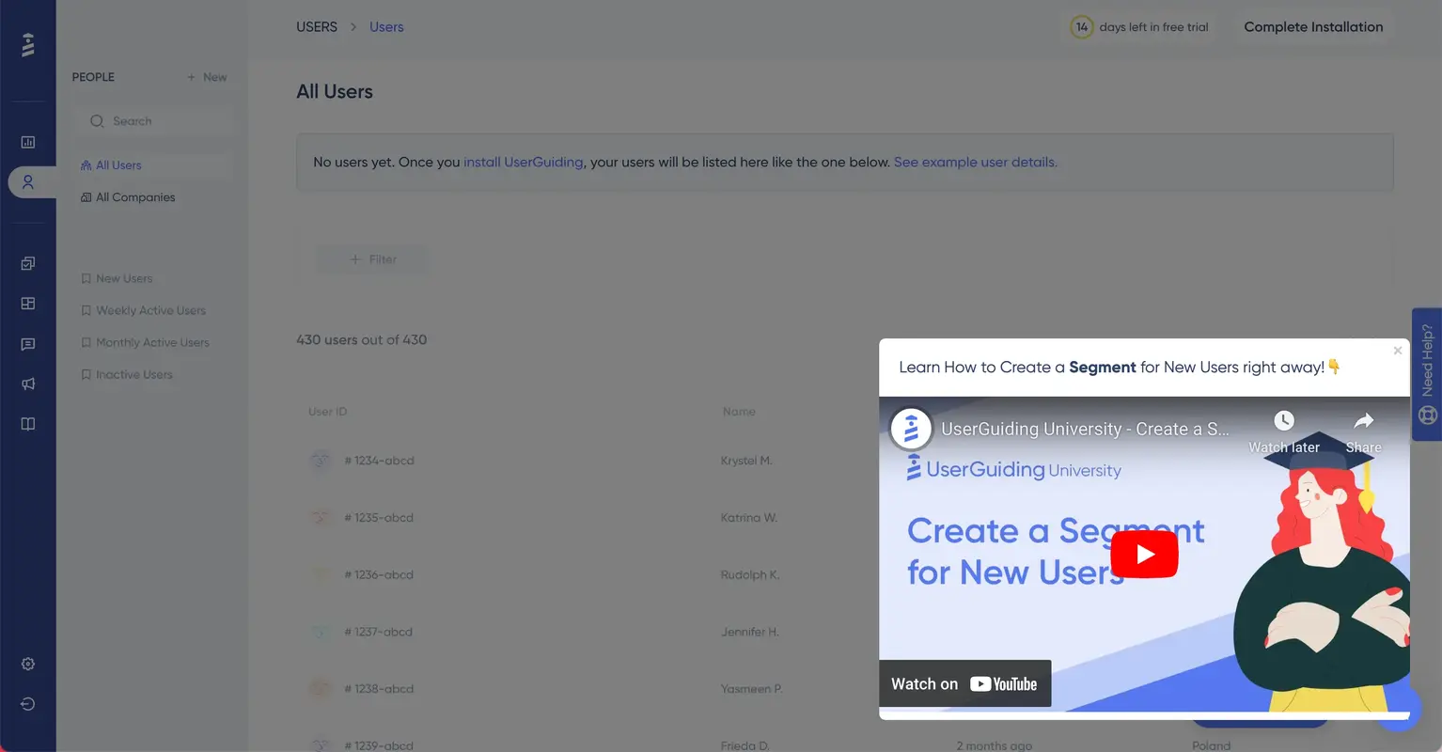Open the install UserGuiding link
Viewport: 1442px width, 752px height.
[x=524, y=162]
